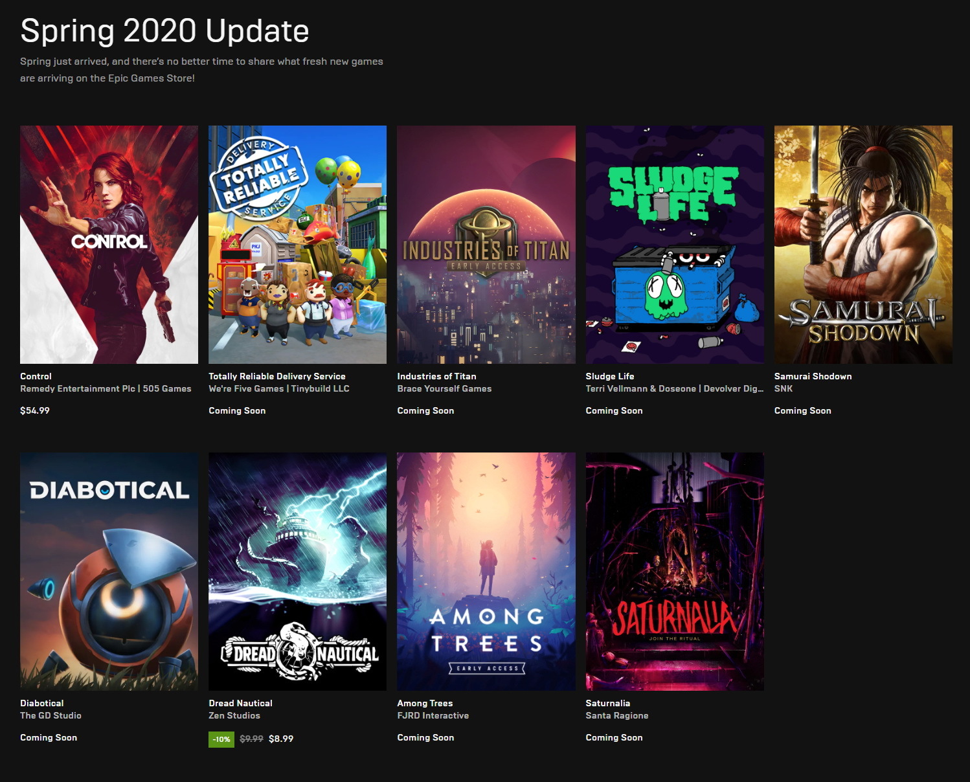Click the SNK developer text
The image size is (970, 782).
point(784,388)
